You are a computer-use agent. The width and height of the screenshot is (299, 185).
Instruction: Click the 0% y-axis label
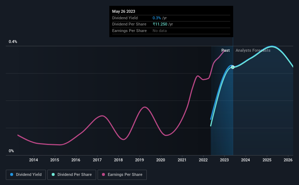(11, 151)
